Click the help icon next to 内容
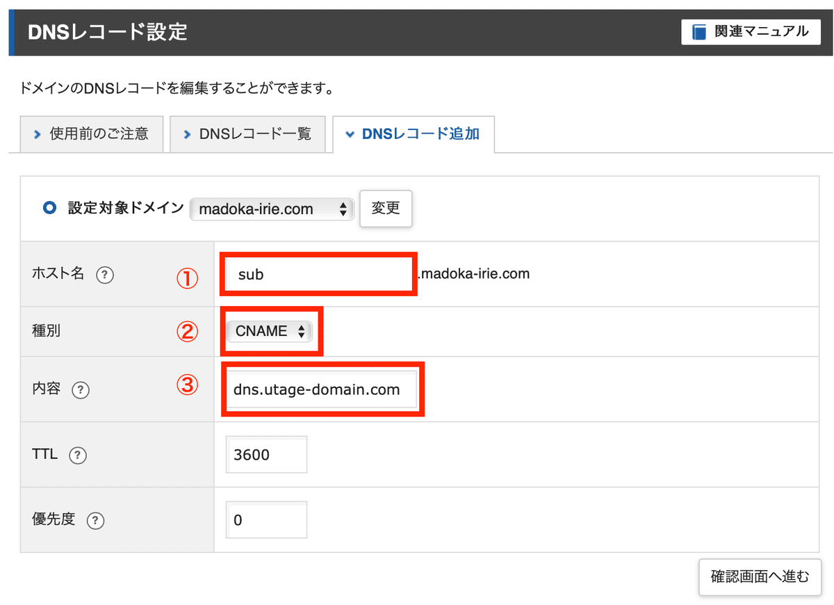The image size is (834, 605). (81, 390)
